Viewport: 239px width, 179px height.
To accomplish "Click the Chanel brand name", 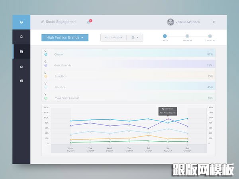I will [59, 54].
